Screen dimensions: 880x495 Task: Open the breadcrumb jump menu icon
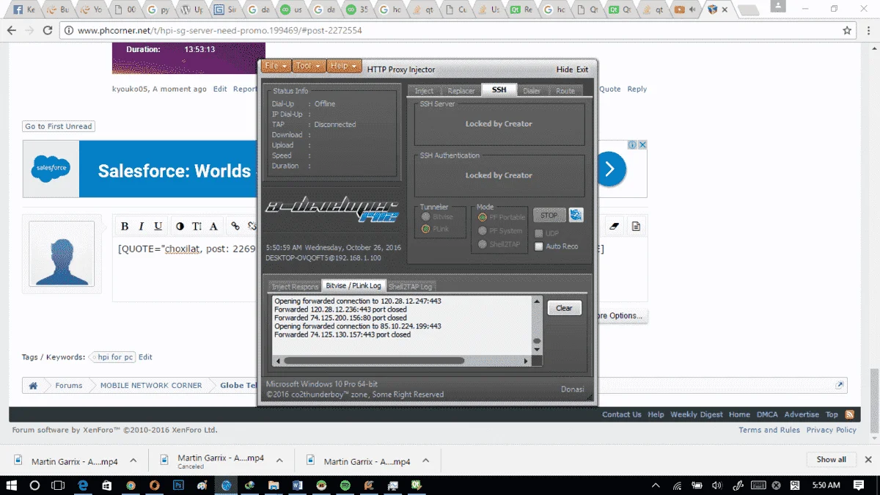click(x=840, y=385)
